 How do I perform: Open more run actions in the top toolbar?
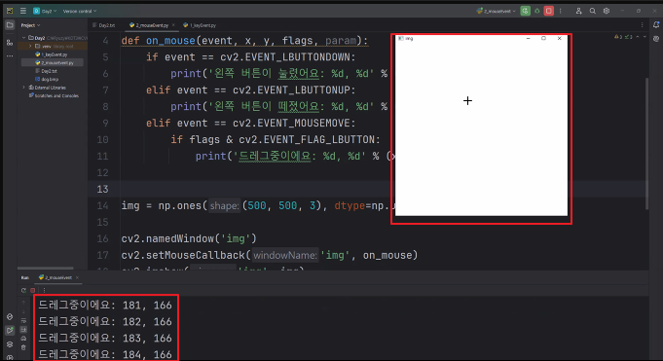[x=561, y=11]
